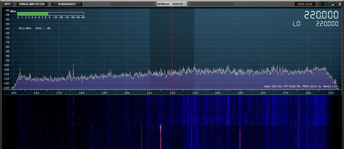Click the 180 mark on frequency axis
Screen dimensions: 344x149
(x=82, y=93)
